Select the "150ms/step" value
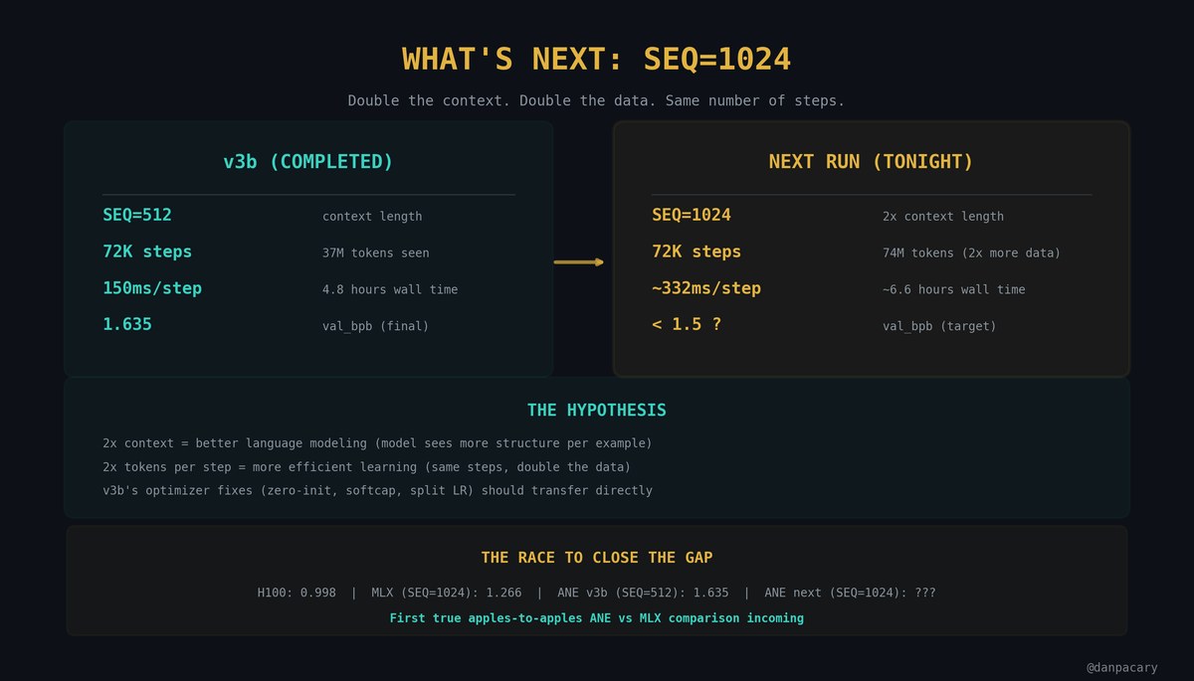The height and width of the screenshot is (681, 1194). coord(152,288)
